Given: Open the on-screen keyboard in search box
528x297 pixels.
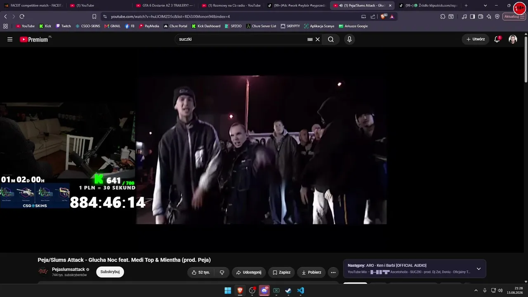Looking at the screenshot, I should (x=310, y=39).
